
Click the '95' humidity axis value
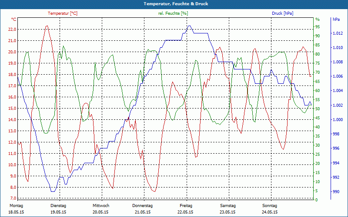click(318, 27)
